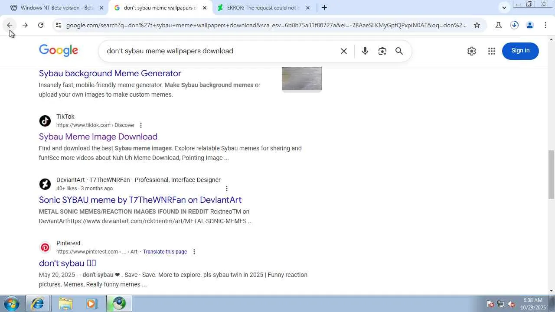Click the tiktok.com Discover URL breadcrumb
Image resolution: width=555 pixels, height=312 pixels.
coord(95,125)
